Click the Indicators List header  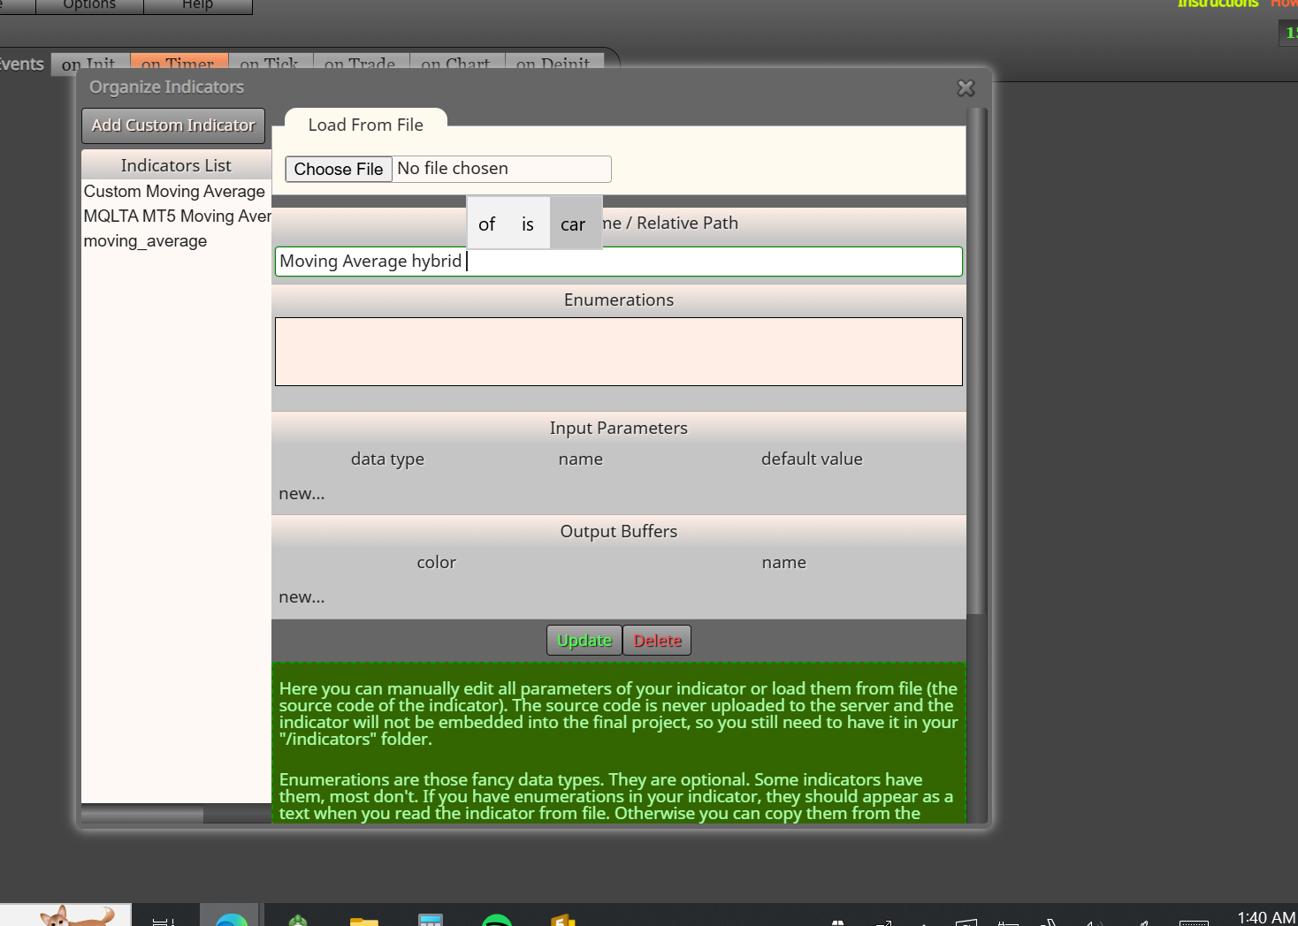(x=176, y=165)
